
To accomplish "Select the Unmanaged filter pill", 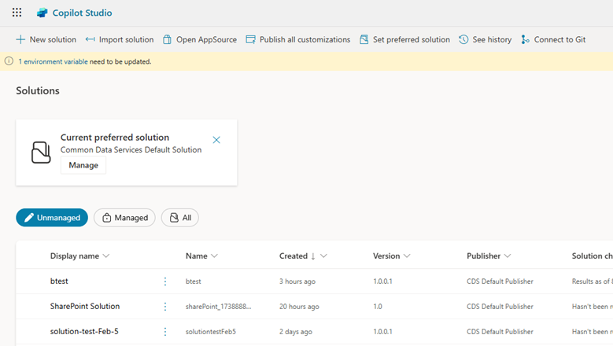I will point(52,218).
